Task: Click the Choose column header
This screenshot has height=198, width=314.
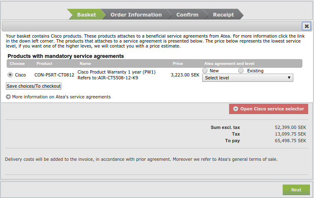Action: pos(17,64)
